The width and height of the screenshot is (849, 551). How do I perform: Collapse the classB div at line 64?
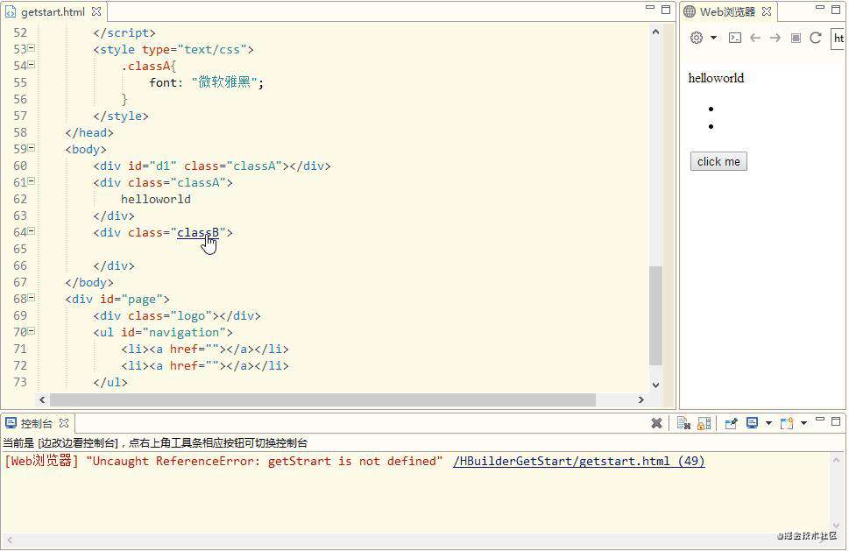point(32,231)
